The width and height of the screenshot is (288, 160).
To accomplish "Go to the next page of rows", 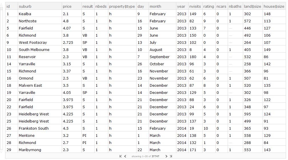I will click(x=166, y=156).
